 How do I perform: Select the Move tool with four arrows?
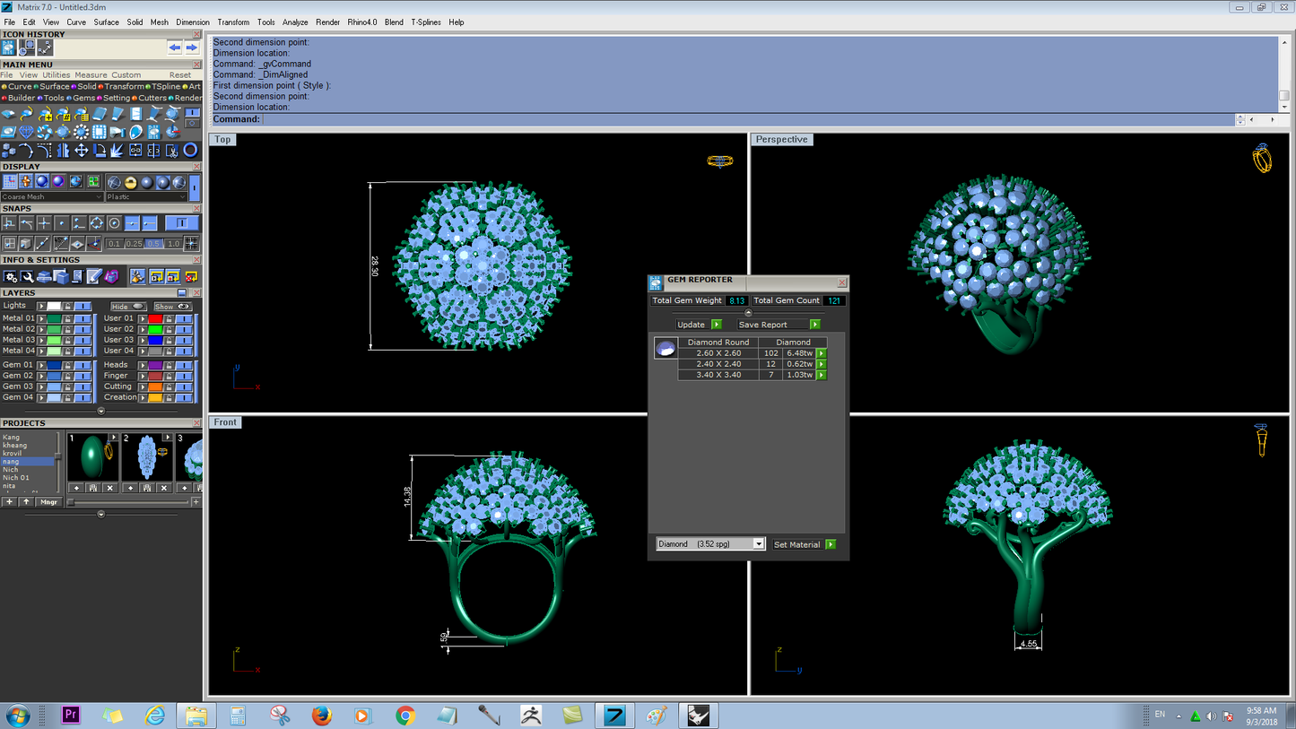tap(82, 151)
